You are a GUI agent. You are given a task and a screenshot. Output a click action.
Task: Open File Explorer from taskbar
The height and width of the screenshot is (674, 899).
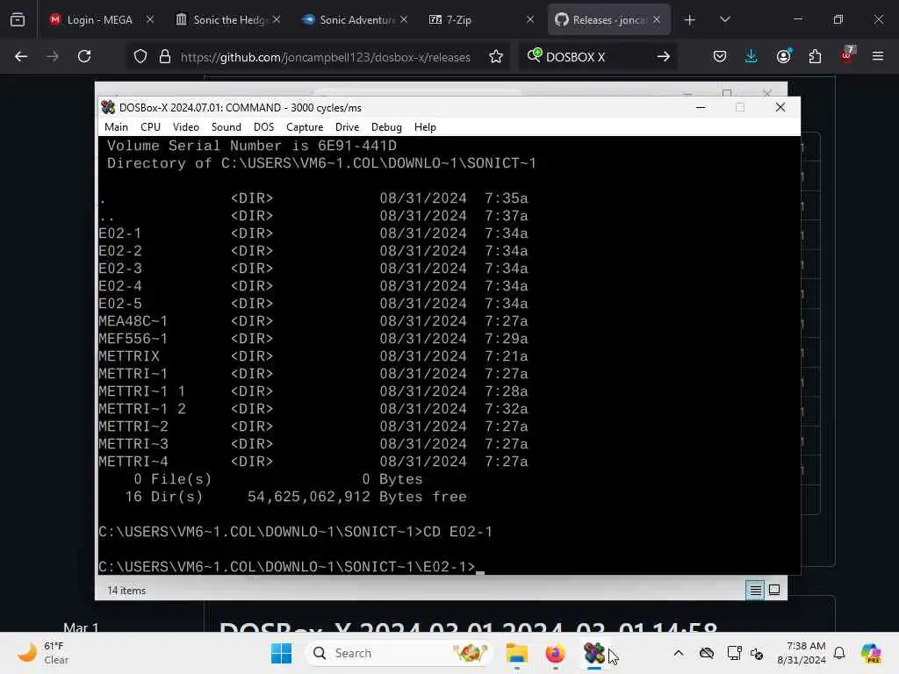coord(516,653)
